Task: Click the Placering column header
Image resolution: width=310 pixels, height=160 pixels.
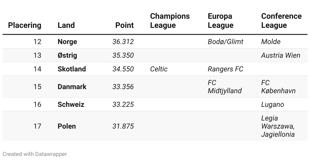Action: (x=24, y=25)
